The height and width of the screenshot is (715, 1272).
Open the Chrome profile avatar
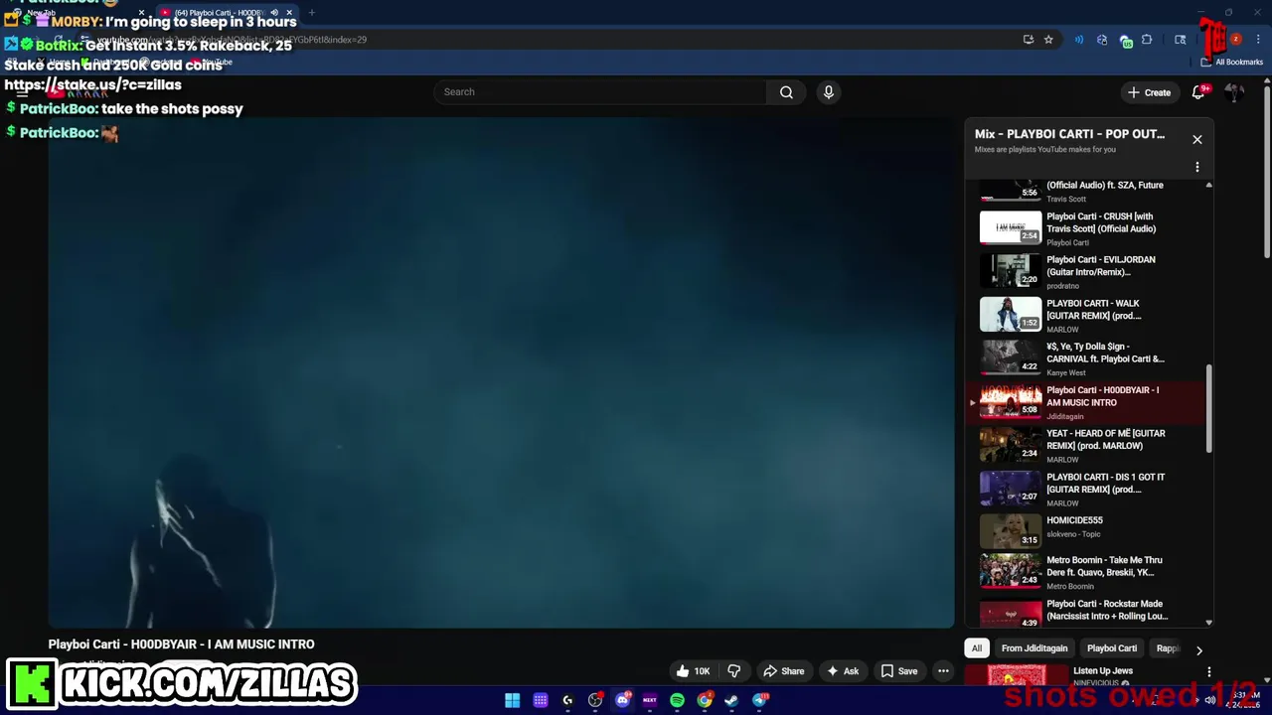(x=1236, y=40)
